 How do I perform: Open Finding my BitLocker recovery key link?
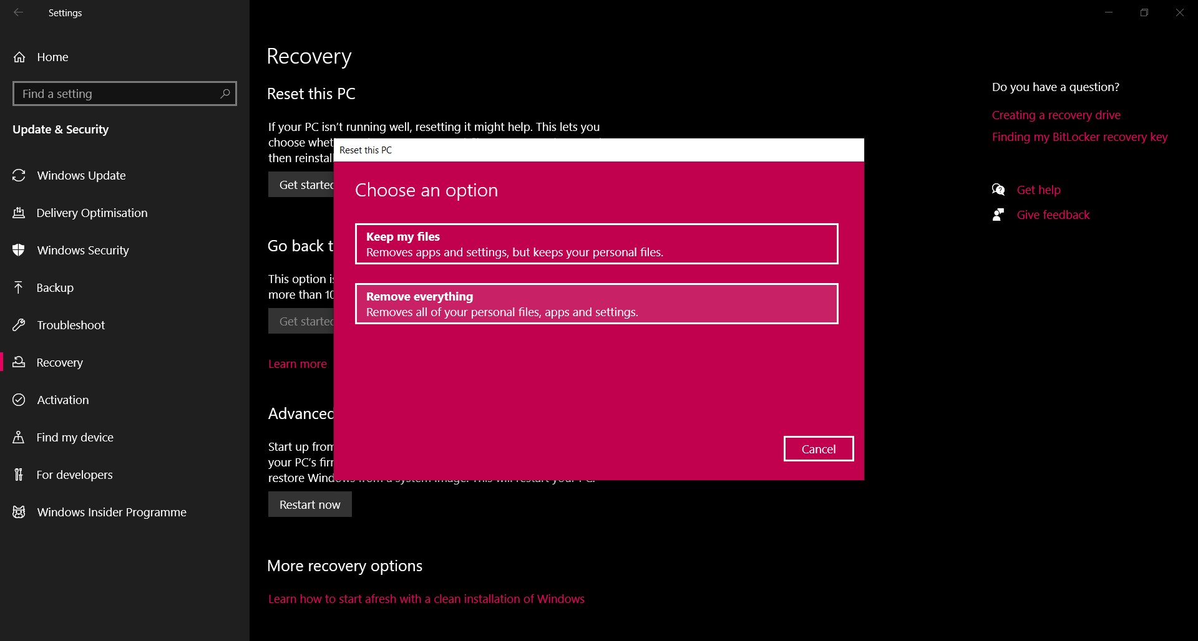click(x=1080, y=137)
